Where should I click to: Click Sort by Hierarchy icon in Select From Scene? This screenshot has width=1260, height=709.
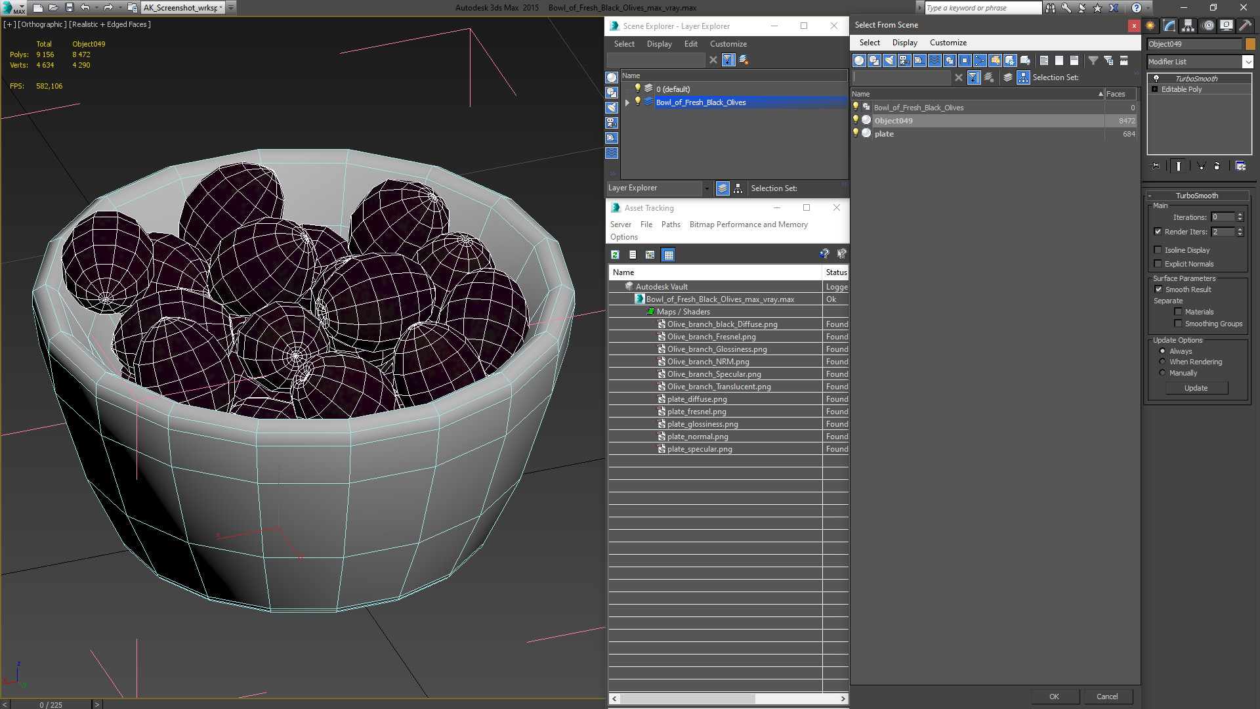tap(1023, 77)
